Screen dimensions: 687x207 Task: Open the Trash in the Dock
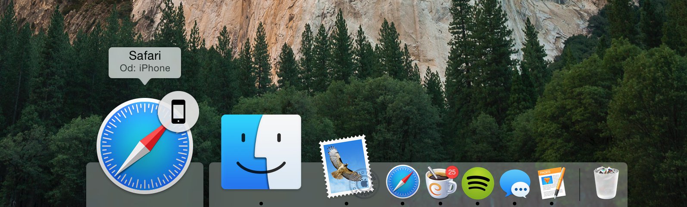(606, 183)
